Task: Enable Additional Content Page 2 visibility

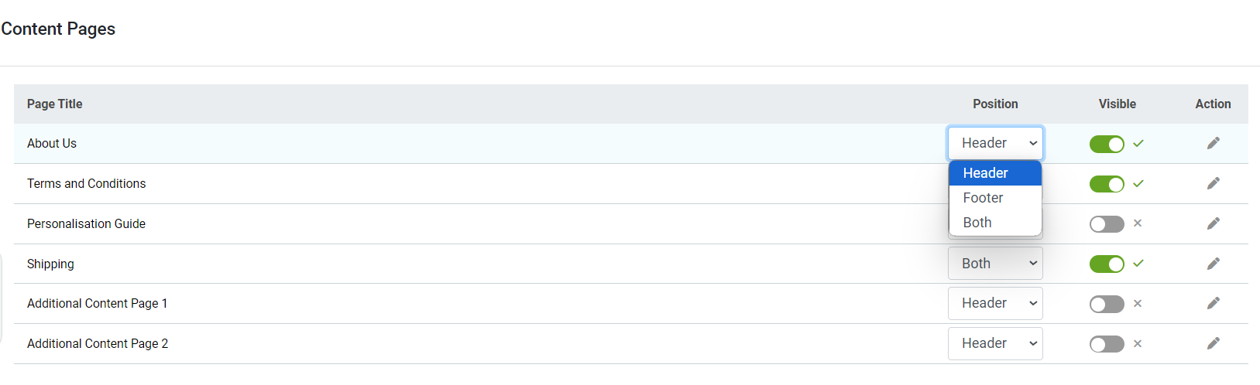Action: 1107,344
